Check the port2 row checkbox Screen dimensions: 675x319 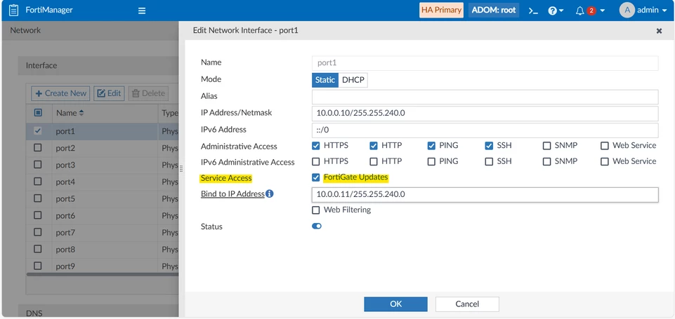coord(38,147)
